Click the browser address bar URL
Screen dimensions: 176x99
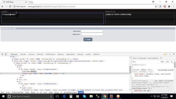(x=52, y=7)
